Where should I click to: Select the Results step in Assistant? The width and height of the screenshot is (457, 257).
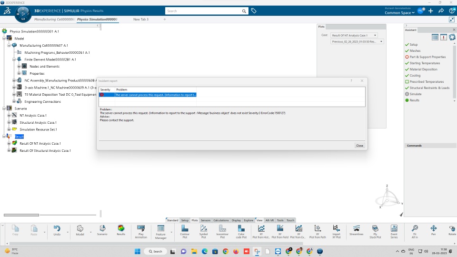[x=412, y=100]
